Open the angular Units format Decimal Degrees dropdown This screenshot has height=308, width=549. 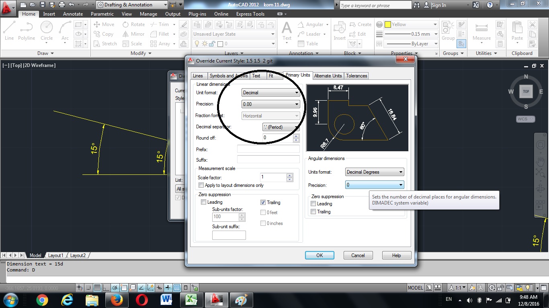375,172
